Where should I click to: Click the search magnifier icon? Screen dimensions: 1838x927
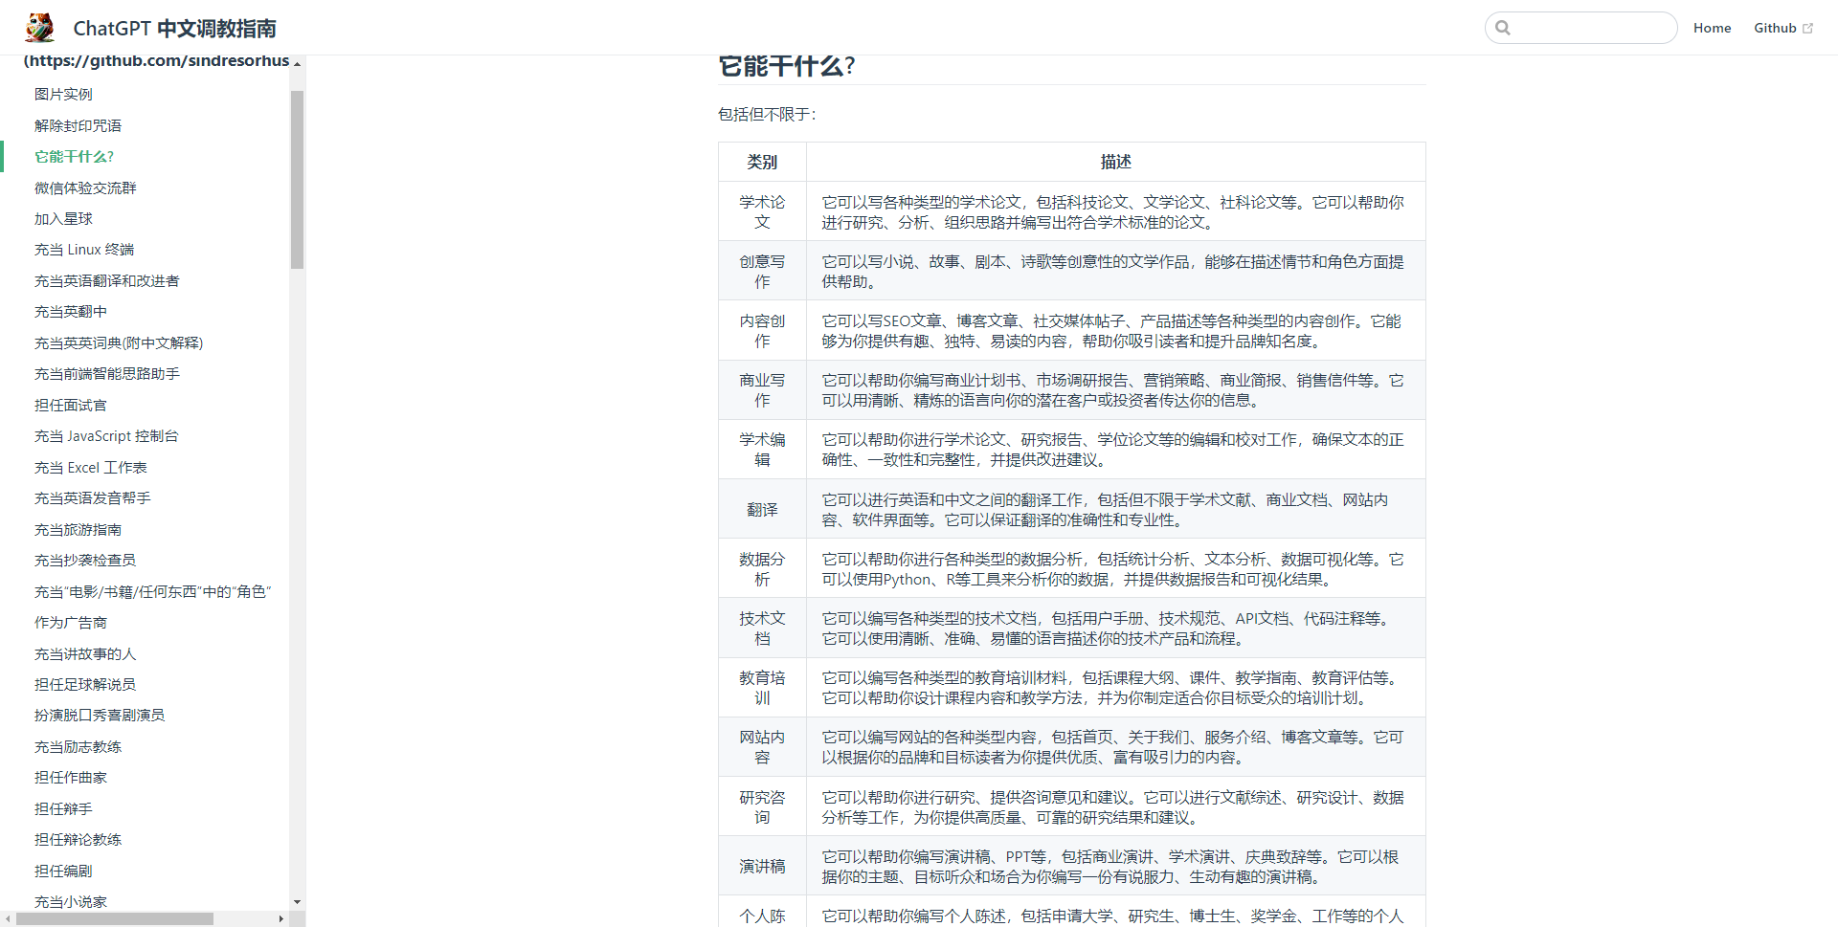(1503, 28)
